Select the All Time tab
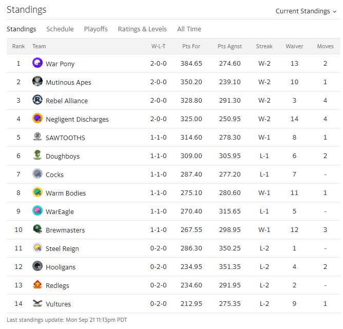343x329 pixels. click(189, 29)
